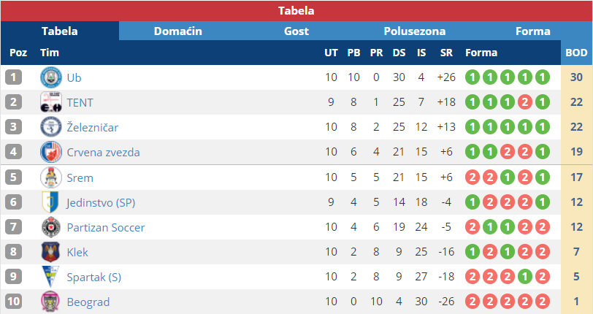
Task: Sort table by BOD column header
Action: (576, 53)
